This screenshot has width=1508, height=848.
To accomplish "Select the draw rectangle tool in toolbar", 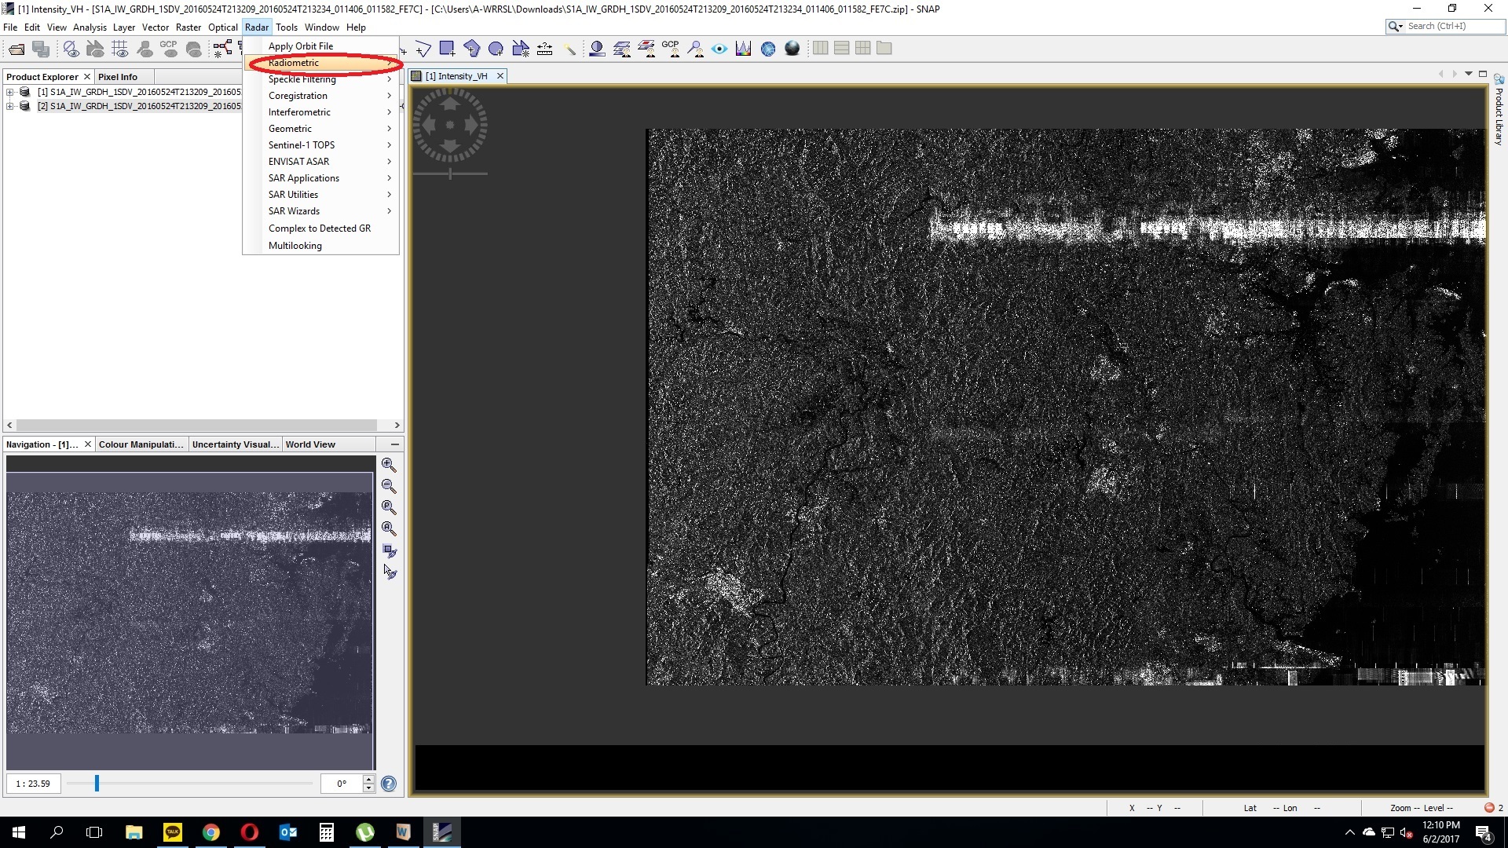I will [447, 49].
